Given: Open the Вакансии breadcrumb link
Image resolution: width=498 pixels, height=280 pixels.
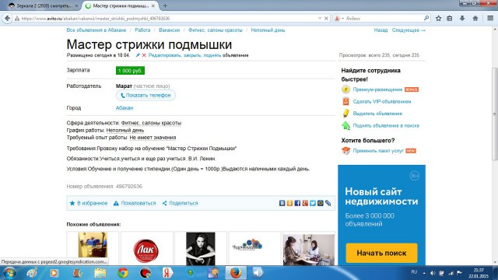Looking at the screenshot, I should click(170, 30).
